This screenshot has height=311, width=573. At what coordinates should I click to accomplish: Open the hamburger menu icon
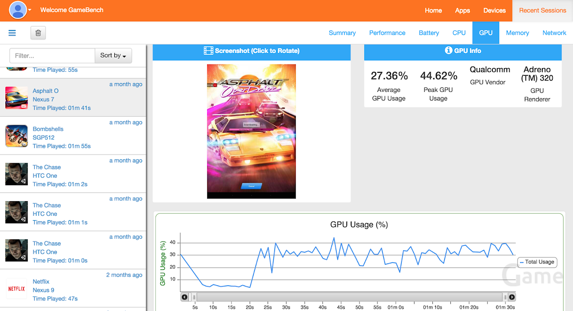point(12,33)
